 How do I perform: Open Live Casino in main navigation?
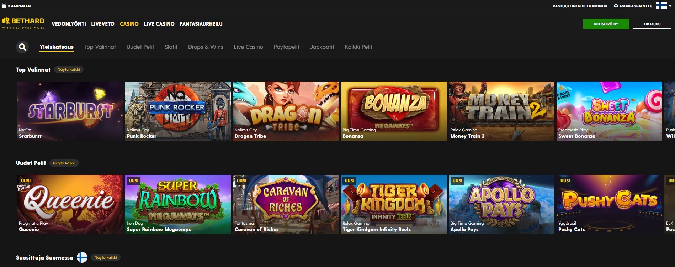click(159, 24)
